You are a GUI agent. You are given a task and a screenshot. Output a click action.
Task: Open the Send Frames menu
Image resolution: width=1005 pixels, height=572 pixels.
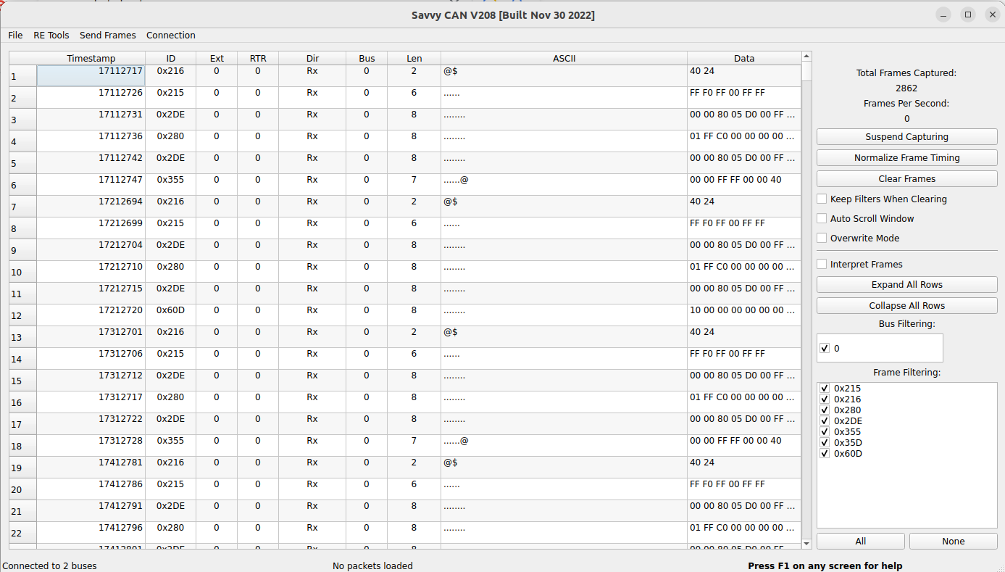coord(107,35)
